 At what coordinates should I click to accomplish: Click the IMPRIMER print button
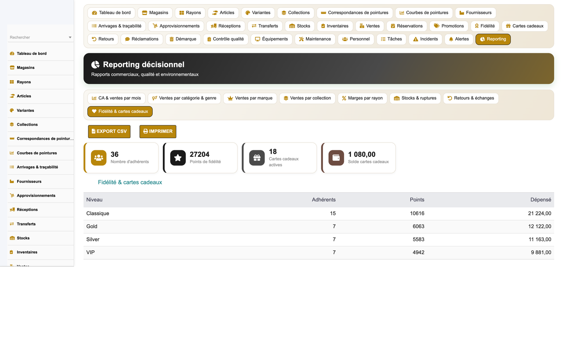click(158, 132)
